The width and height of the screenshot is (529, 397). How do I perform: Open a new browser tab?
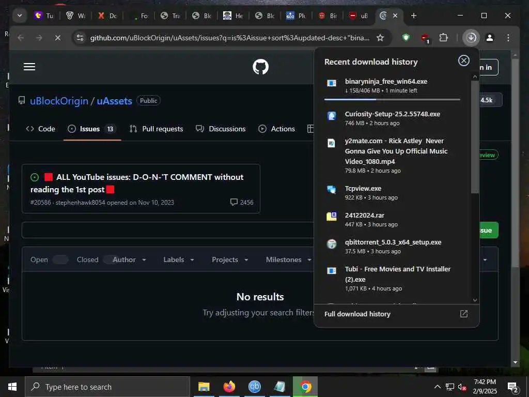pyautogui.click(x=414, y=16)
